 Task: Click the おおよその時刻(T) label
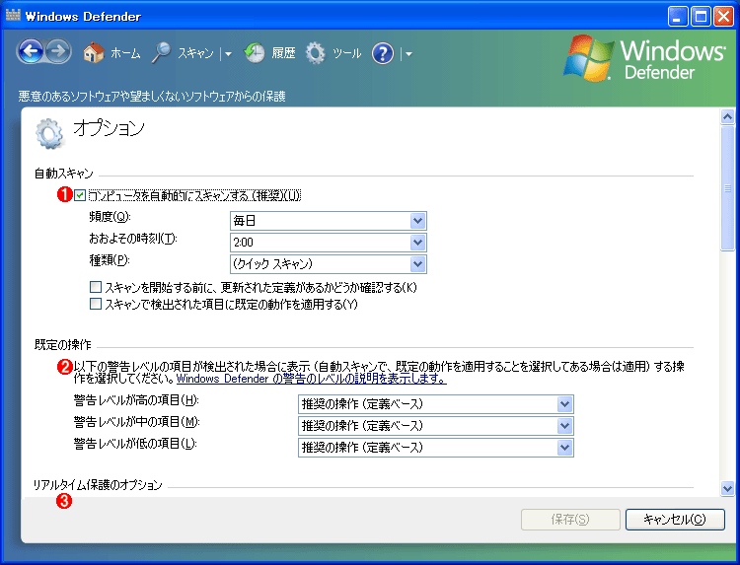click(x=133, y=239)
